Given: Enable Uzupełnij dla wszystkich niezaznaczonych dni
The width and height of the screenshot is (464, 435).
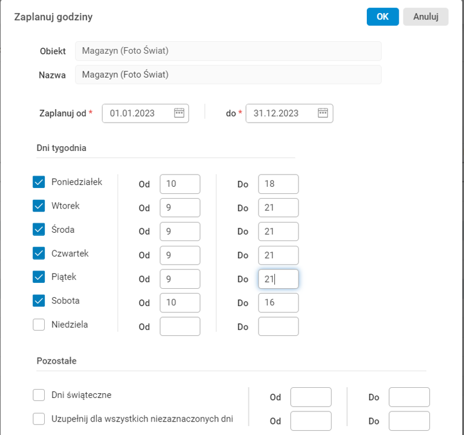Looking at the screenshot, I should [x=39, y=419].
